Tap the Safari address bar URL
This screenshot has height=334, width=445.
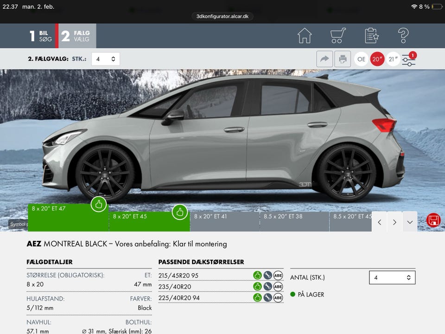point(222,16)
